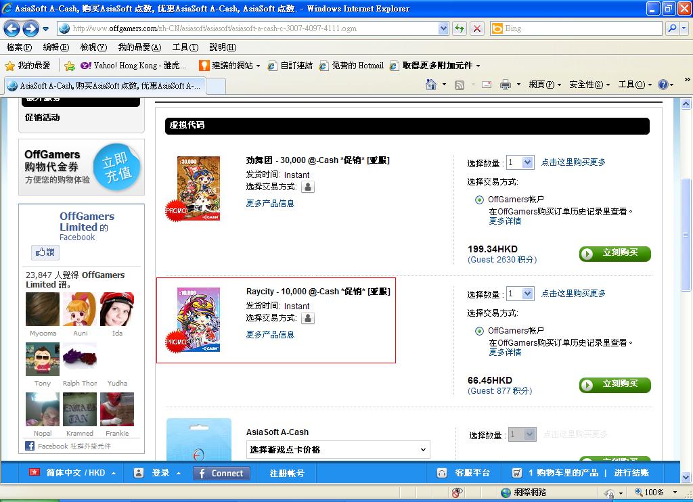The image size is (693, 502).
Task: Click 注册帐号 in bottom bar
Action: click(287, 474)
